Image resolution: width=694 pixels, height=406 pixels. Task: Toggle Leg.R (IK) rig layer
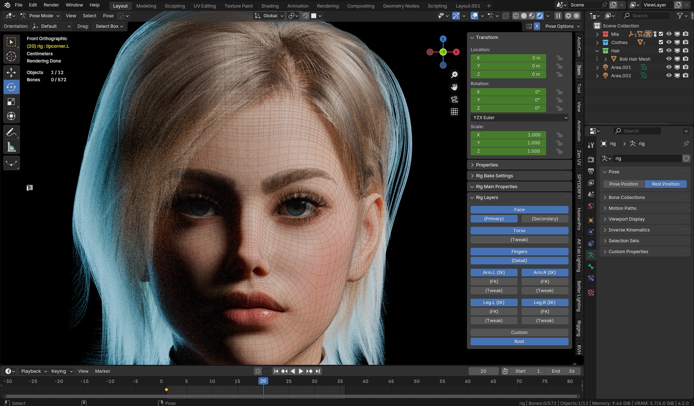pyautogui.click(x=545, y=303)
